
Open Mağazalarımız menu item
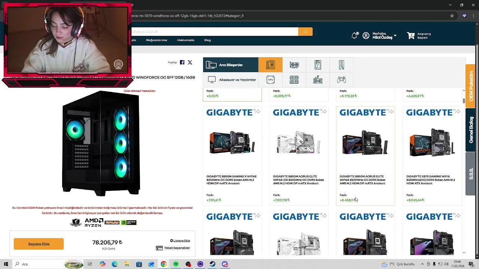tap(156, 40)
